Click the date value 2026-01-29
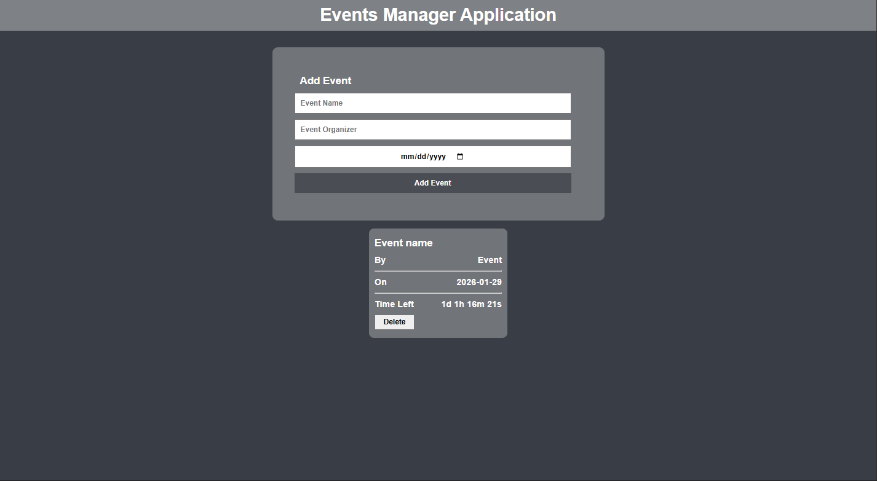Viewport: 877px width, 481px height. coord(479,282)
